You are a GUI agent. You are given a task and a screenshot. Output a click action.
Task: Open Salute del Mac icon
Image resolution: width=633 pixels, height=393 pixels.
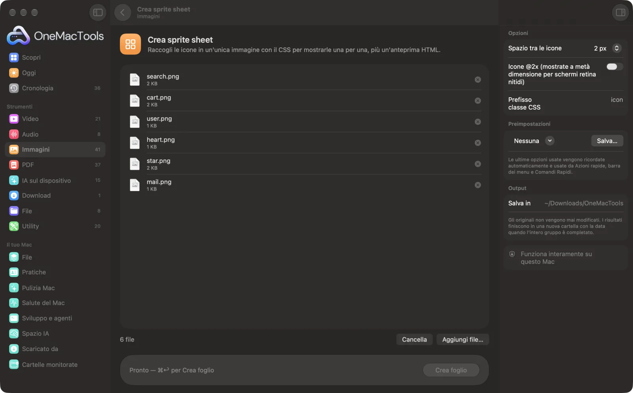[x=14, y=303]
